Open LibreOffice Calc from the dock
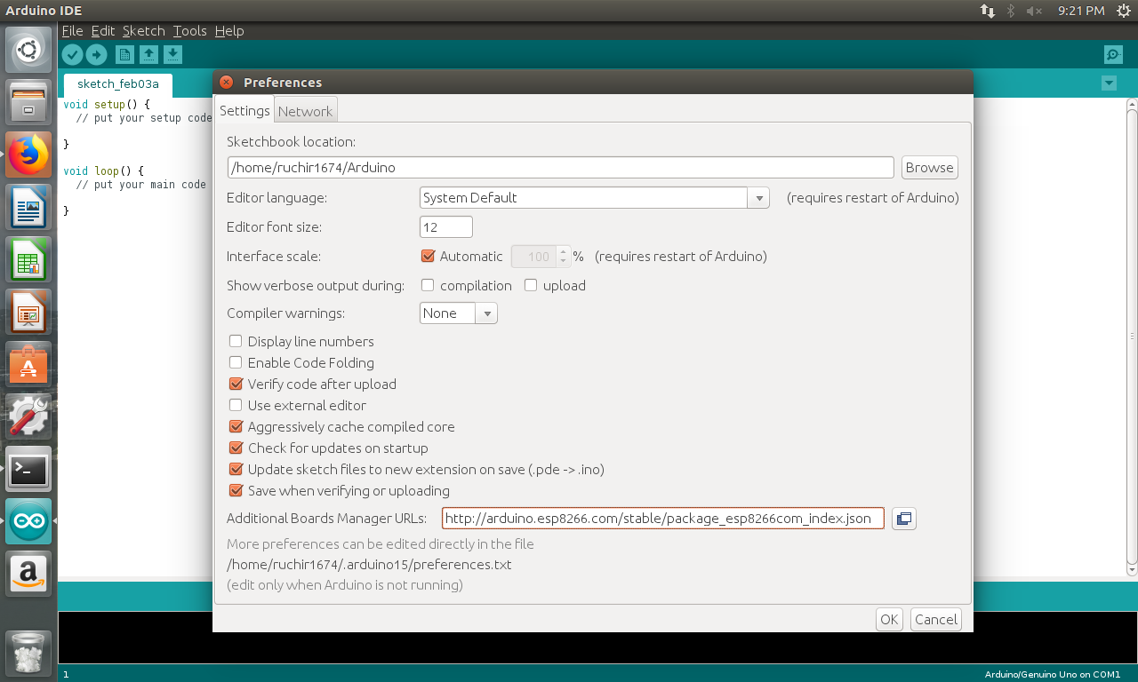Screen dimensions: 1138x682 [29, 260]
